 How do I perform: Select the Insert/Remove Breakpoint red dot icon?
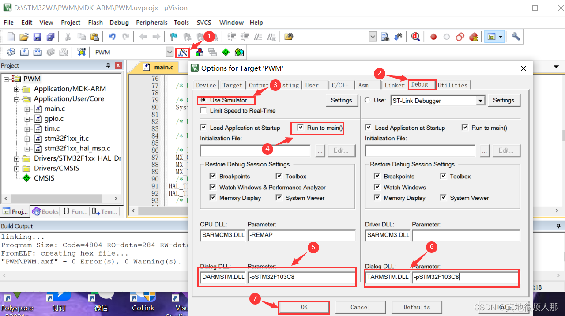click(433, 36)
